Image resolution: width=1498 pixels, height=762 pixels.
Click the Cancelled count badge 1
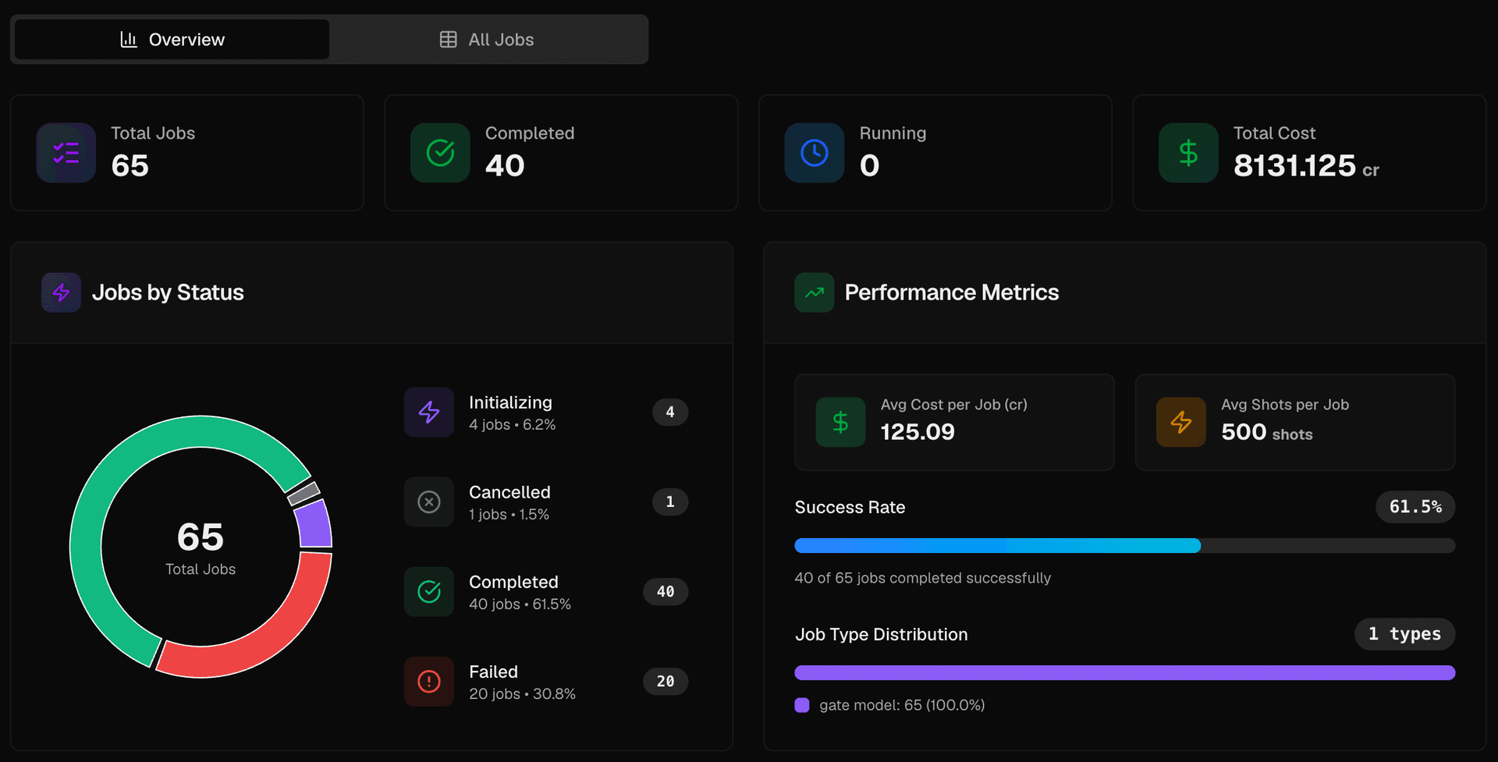point(670,502)
